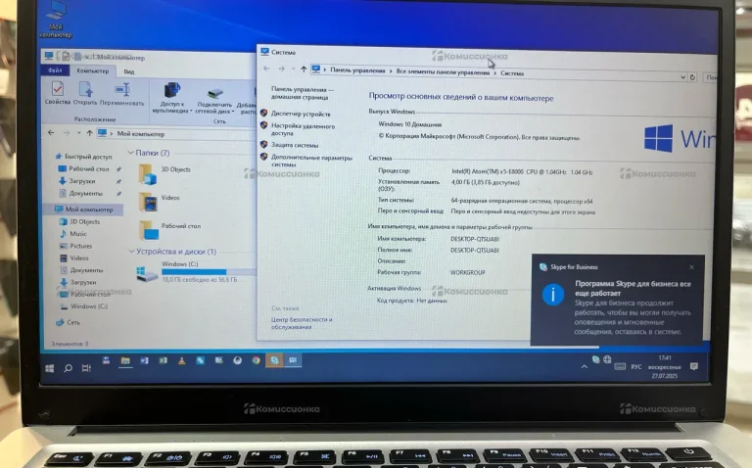Switch to the Система taskbar button

[x=293, y=360]
